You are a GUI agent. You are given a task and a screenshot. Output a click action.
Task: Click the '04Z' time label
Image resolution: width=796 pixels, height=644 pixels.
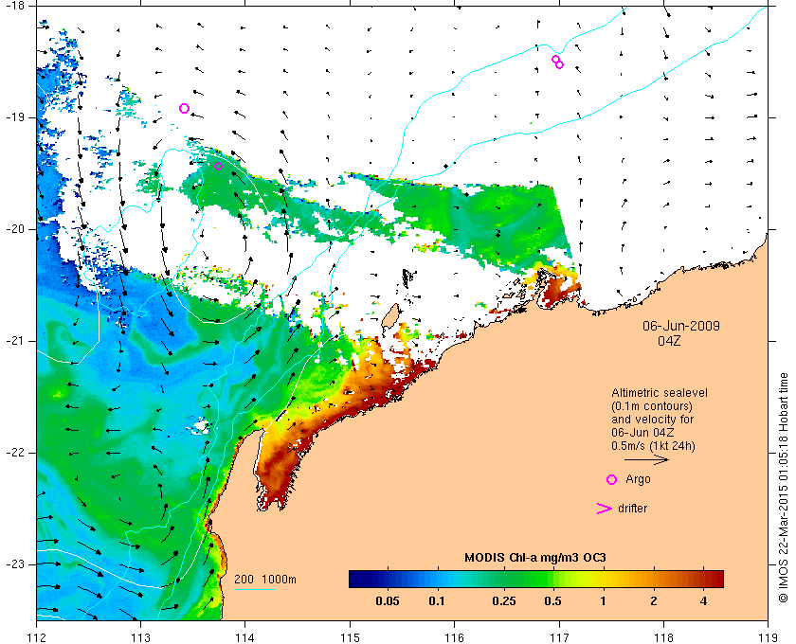(669, 341)
